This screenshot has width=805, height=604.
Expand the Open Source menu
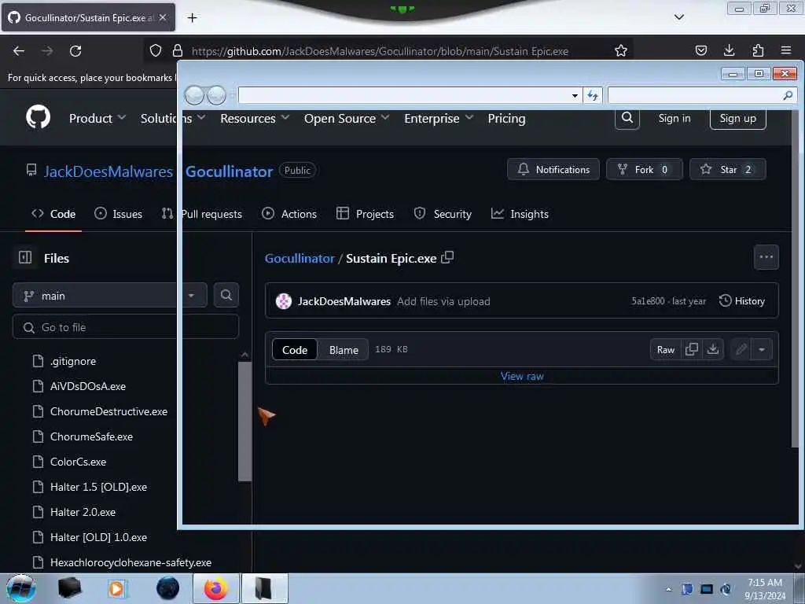(347, 118)
